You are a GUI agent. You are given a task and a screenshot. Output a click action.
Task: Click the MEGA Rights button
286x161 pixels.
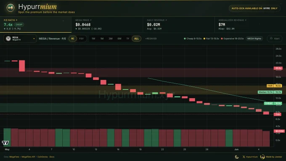[x=254, y=39]
